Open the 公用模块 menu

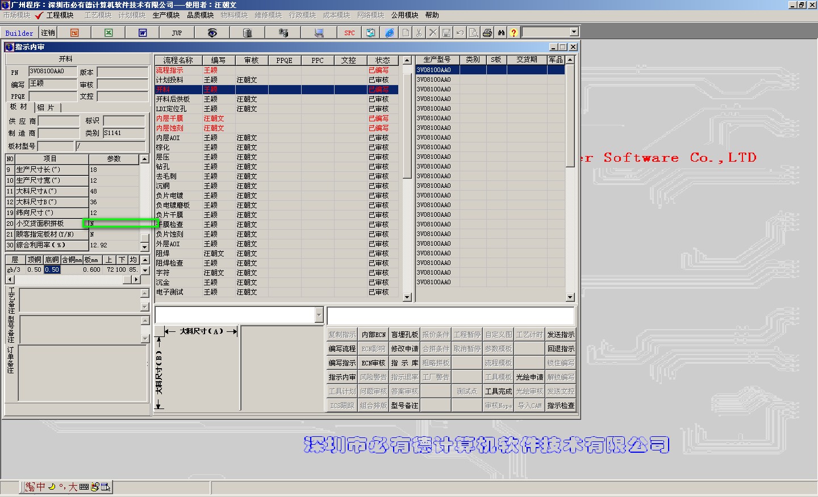point(404,15)
